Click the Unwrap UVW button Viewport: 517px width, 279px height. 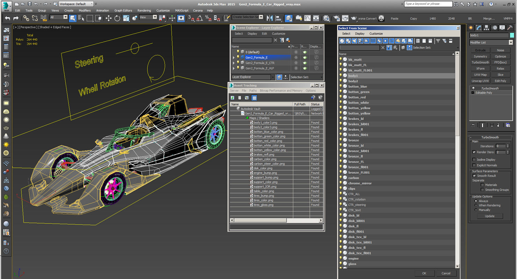point(480,81)
